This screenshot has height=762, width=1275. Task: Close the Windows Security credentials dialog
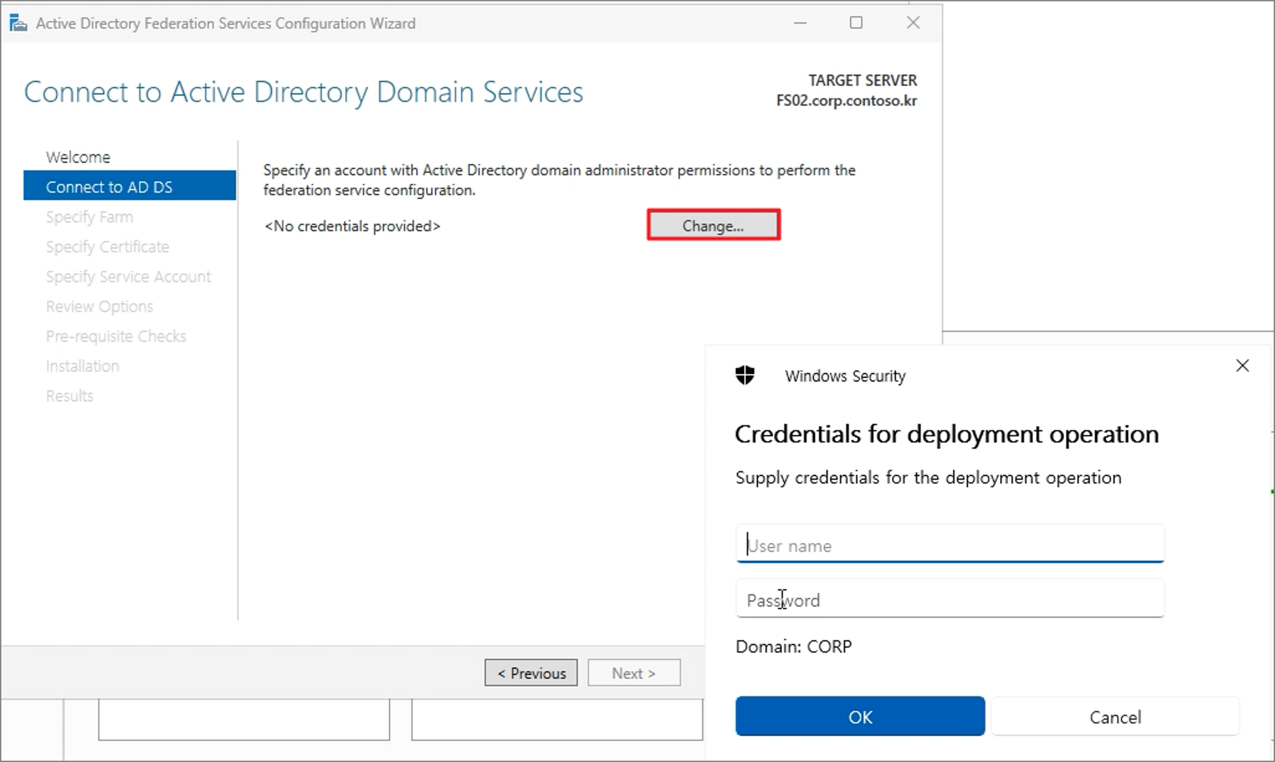(1242, 365)
